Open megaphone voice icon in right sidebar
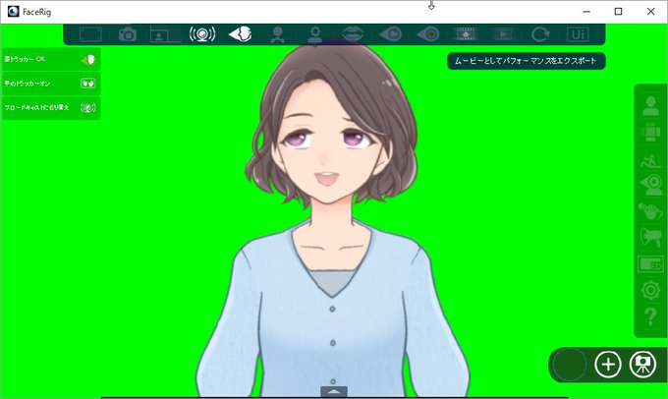This screenshot has height=399, width=668. click(650, 237)
